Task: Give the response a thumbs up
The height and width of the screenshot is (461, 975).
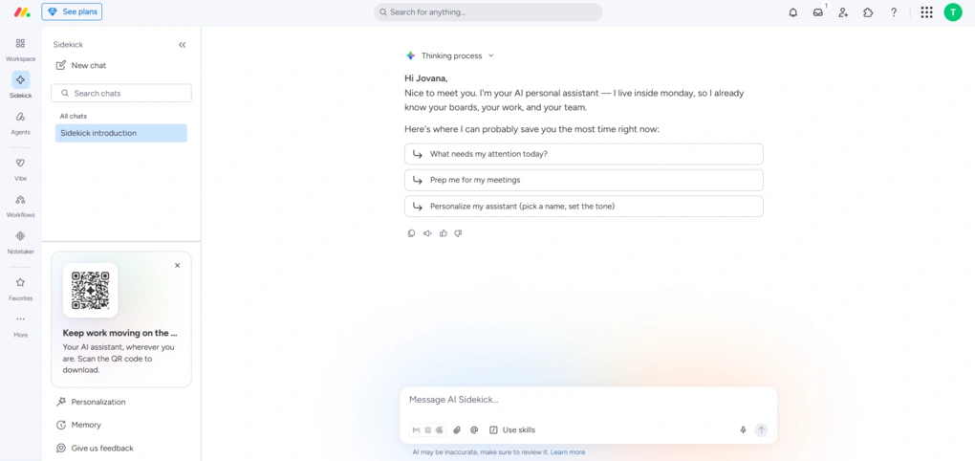Action: tap(443, 233)
